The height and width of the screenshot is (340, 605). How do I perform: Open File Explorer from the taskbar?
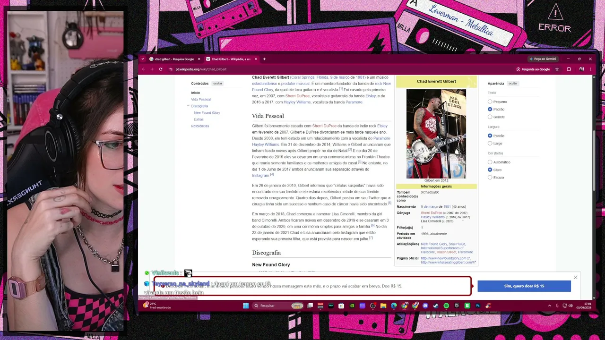coord(383,306)
